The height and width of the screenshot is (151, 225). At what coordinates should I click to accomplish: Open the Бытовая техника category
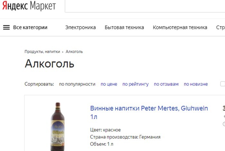click(x=124, y=28)
